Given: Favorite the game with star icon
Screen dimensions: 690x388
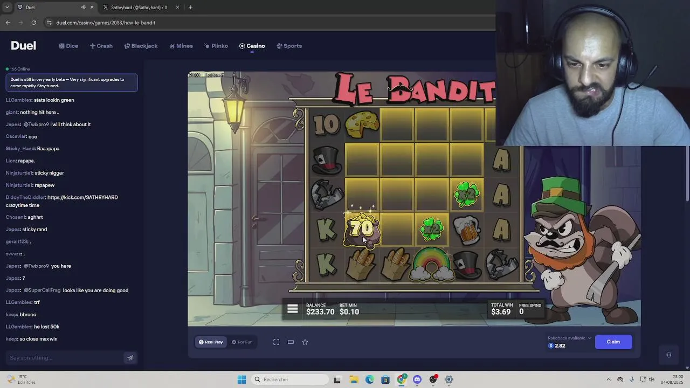Looking at the screenshot, I should pos(305,342).
